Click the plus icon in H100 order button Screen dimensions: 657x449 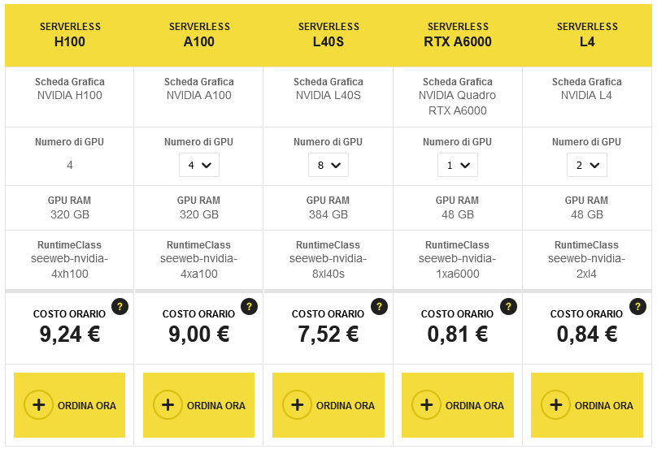coord(38,405)
